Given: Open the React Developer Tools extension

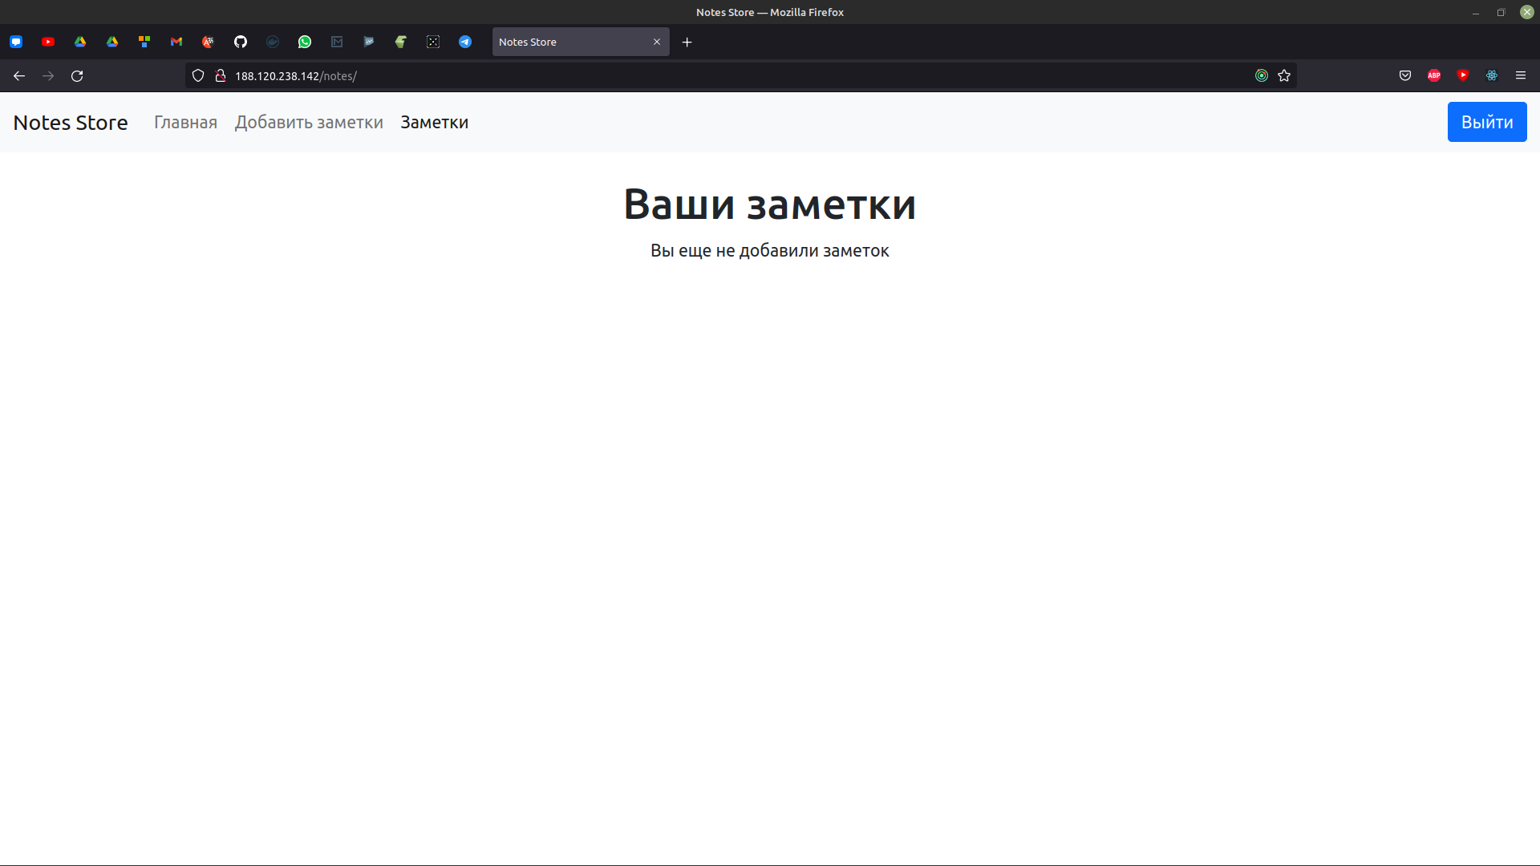Looking at the screenshot, I should coord(1492,75).
